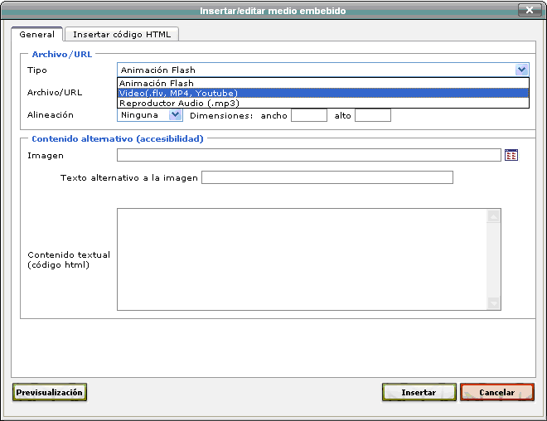
Task: Switch to the General tab
Action: [x=36, y=35]
